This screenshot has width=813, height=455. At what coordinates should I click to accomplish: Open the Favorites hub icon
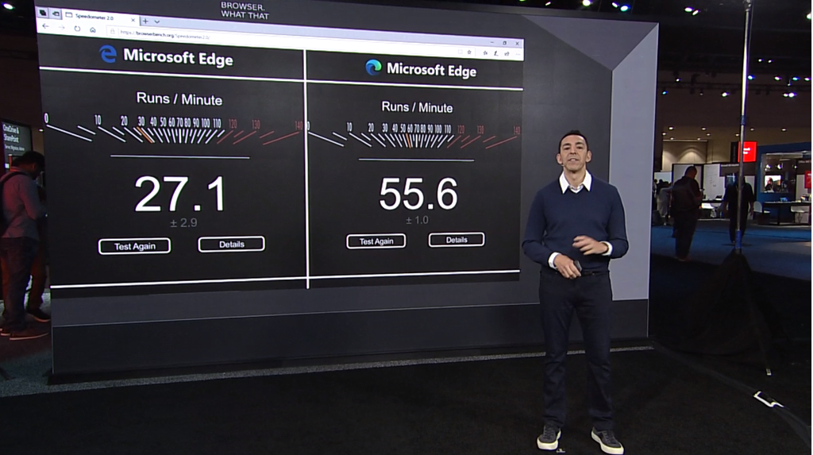coord(485,53)
